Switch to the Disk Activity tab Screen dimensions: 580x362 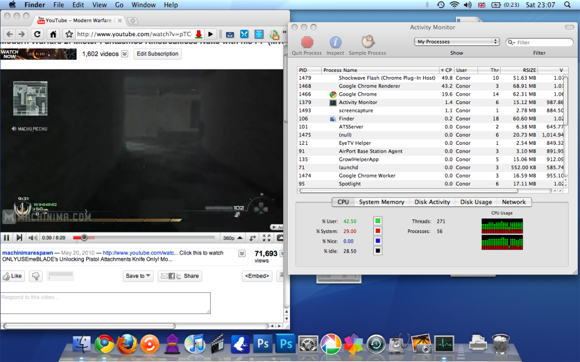432,202
